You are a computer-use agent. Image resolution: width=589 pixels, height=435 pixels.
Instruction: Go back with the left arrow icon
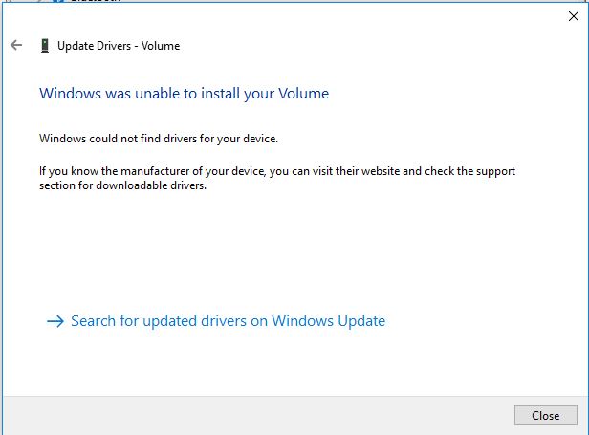point(16,46)
